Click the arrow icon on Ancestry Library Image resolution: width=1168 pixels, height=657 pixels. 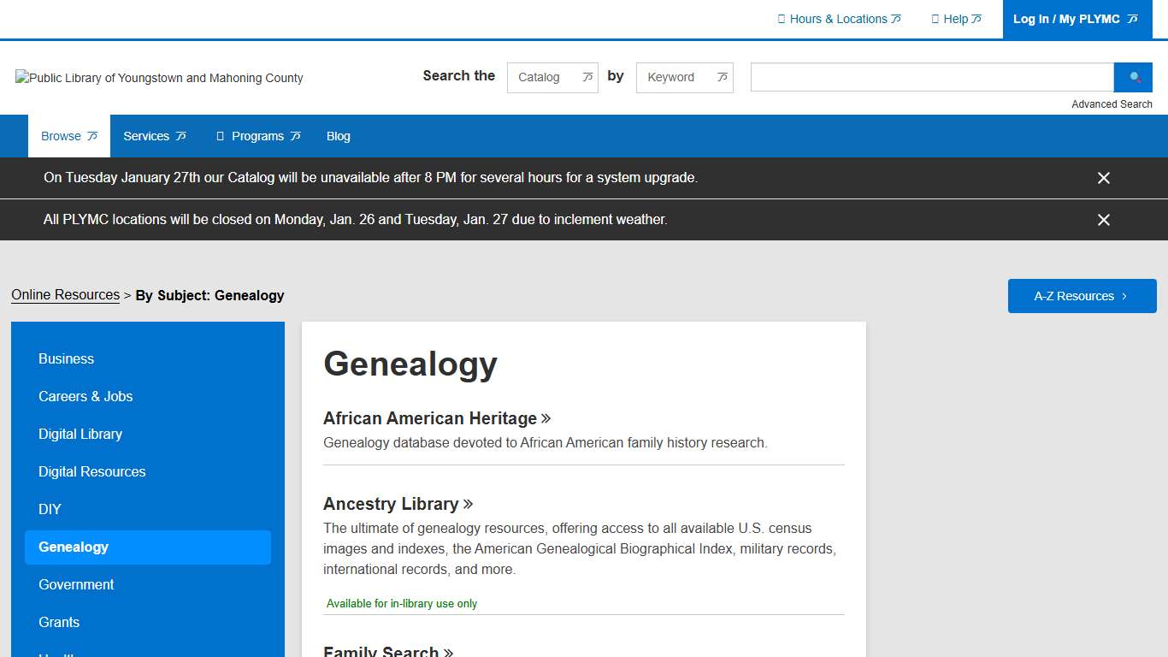(x=469, y=504)
